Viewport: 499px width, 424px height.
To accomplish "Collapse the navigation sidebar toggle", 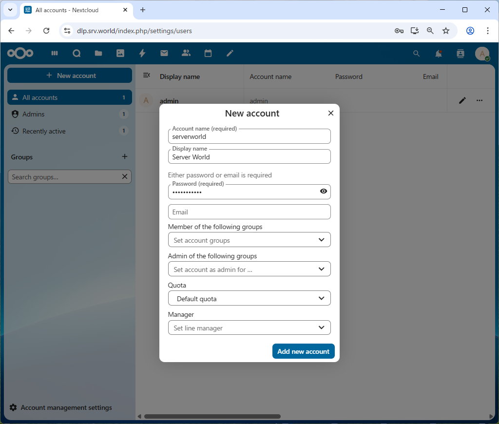I will 146,75.
